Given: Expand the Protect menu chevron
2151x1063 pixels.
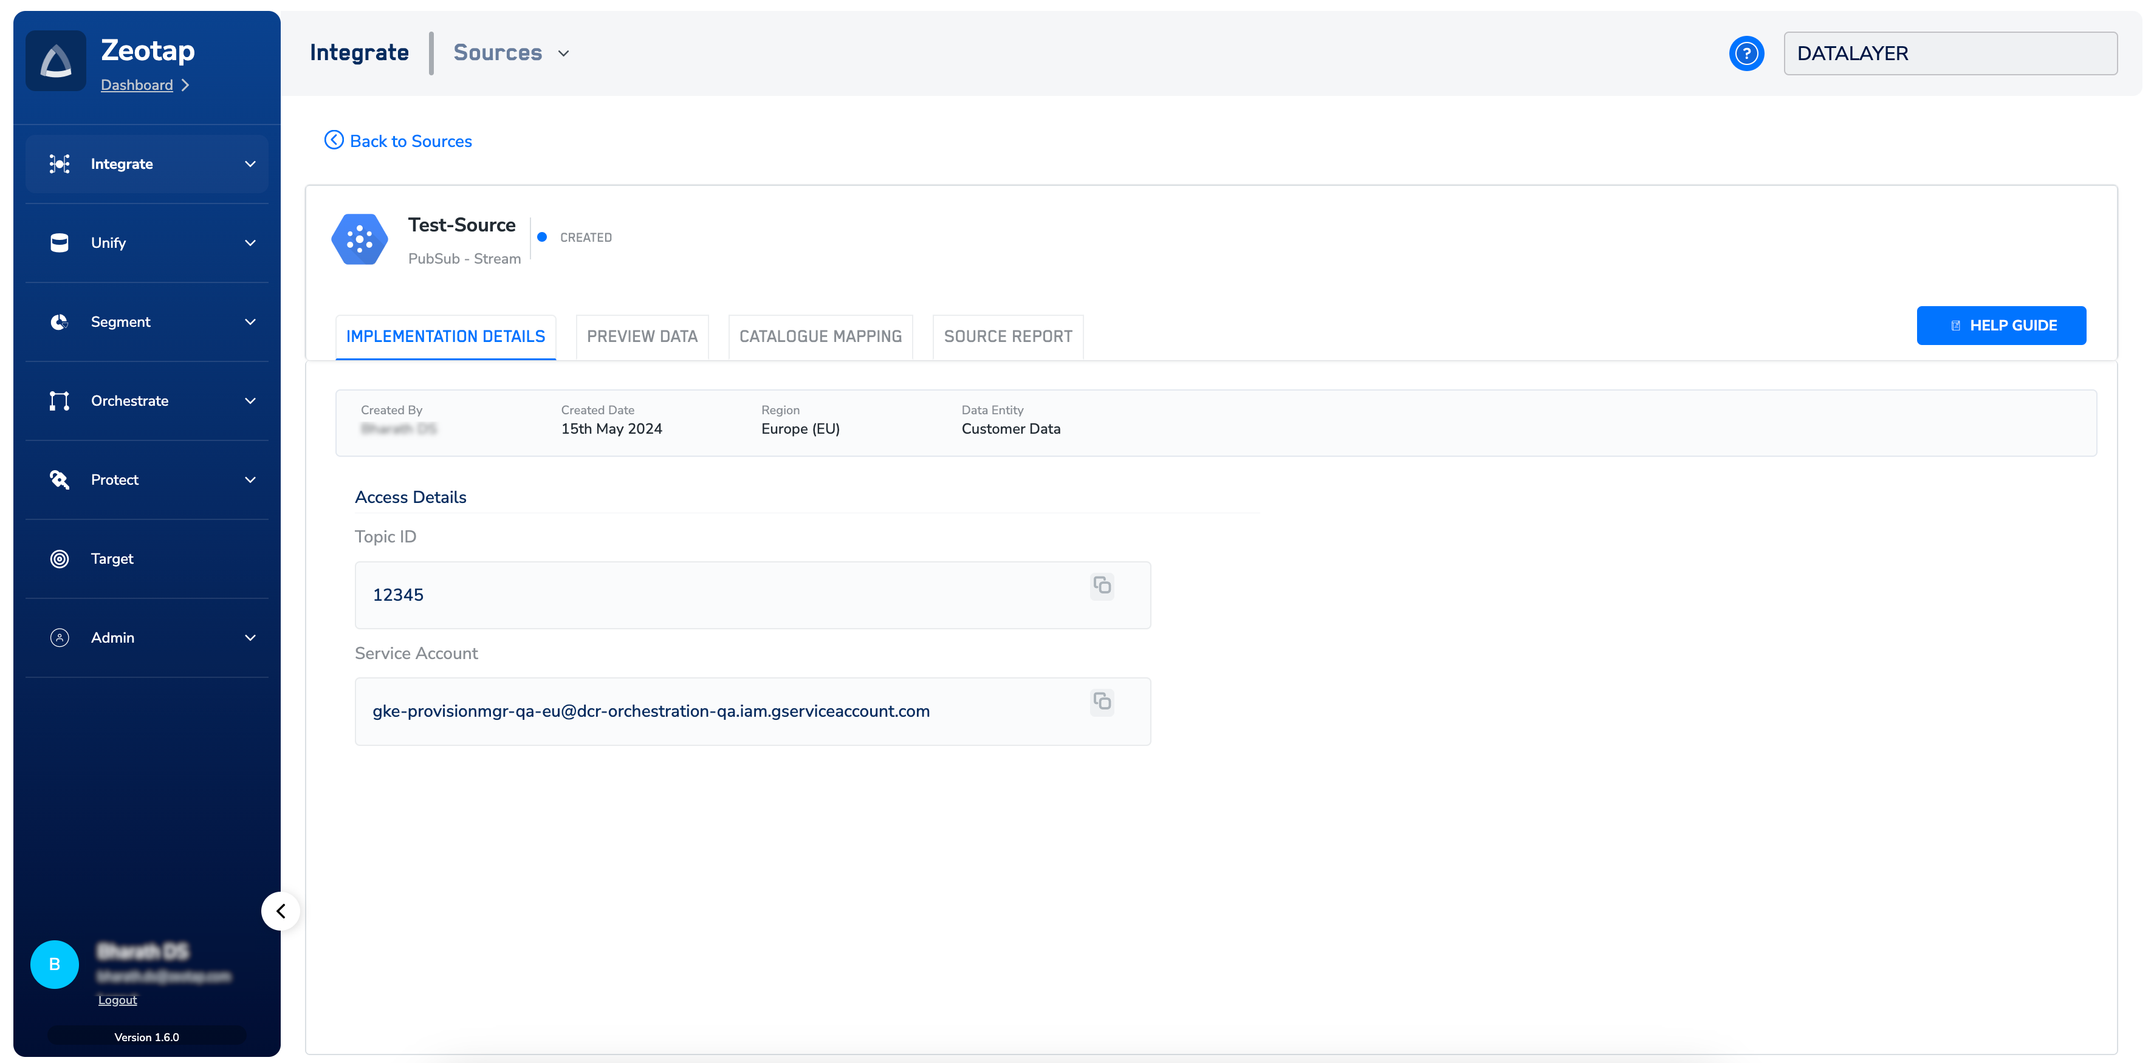Looking at the screenshot, I should (x=250, y=479).
